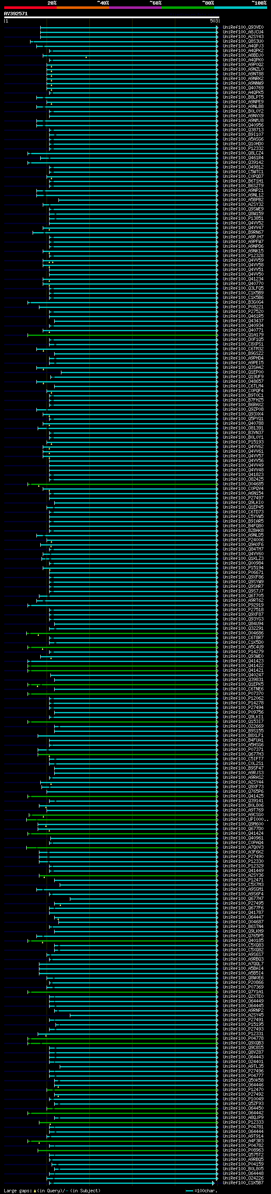Select the UniRef100_C5WTC1 entry
The image size is (271, 1194).
(x=243, y=172)
